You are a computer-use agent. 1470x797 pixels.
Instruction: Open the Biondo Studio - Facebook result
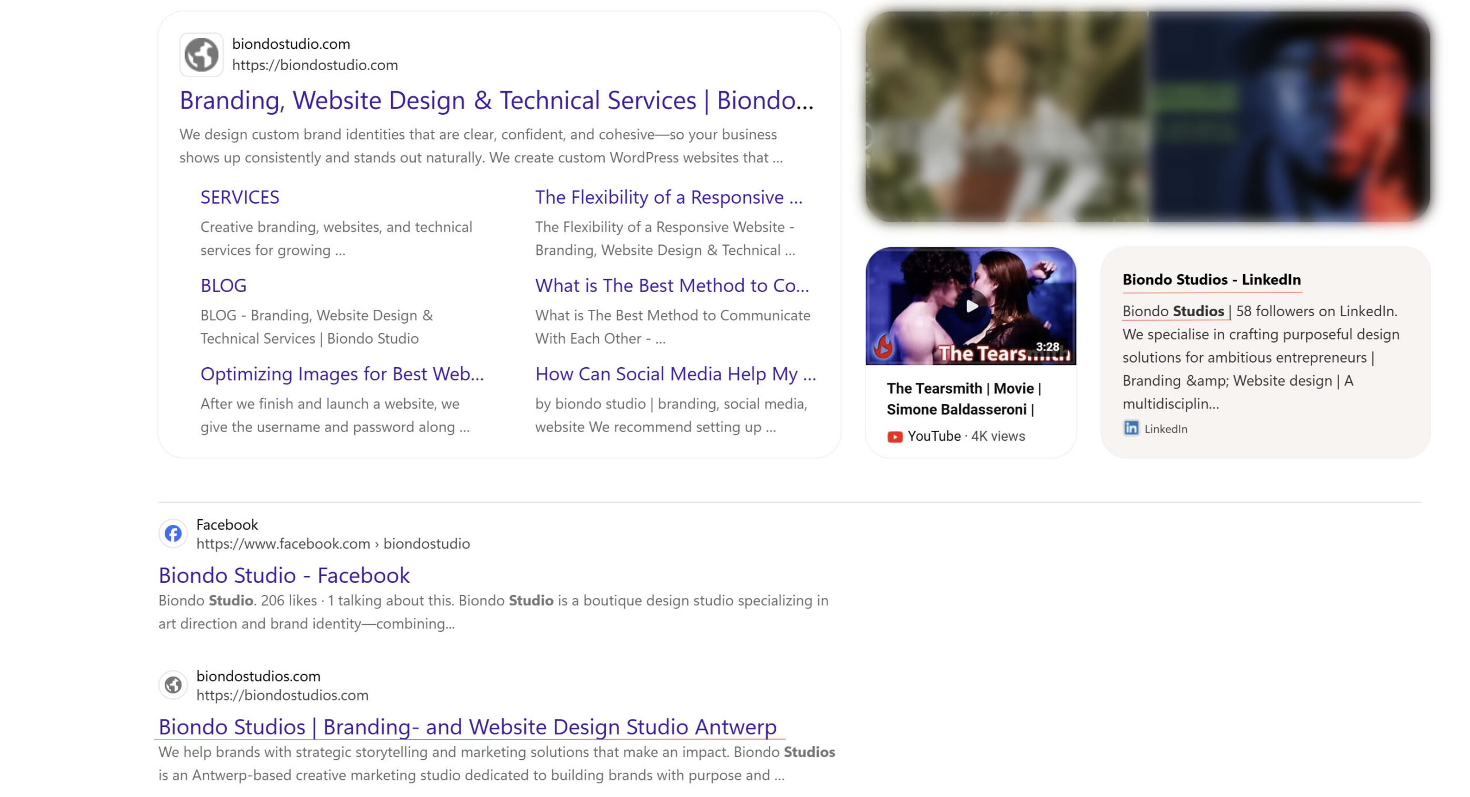point(284,576)
